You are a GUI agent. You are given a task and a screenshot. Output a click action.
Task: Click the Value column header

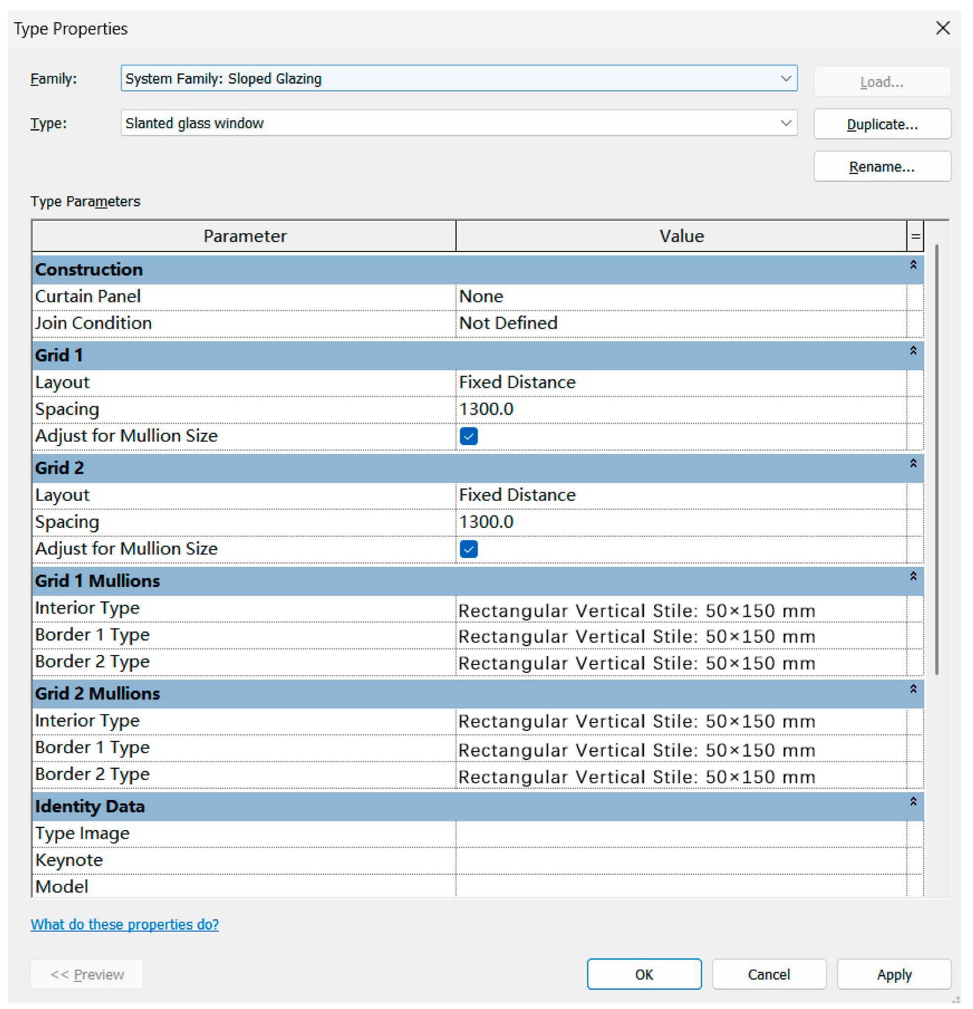point(681,236)
